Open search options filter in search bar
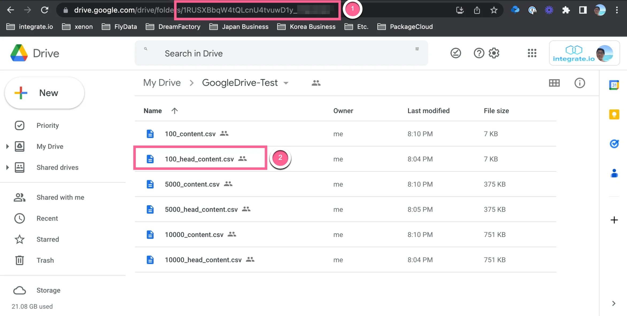 417,49
